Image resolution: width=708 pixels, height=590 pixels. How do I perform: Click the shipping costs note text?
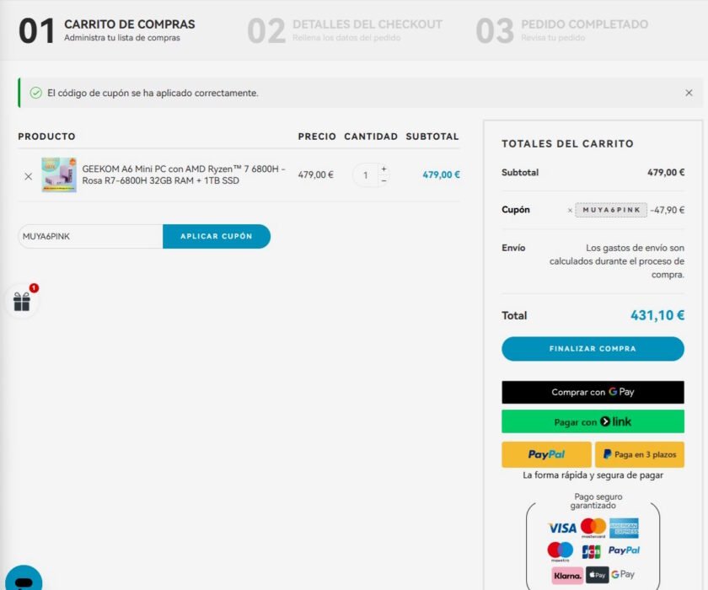(617, 261)
